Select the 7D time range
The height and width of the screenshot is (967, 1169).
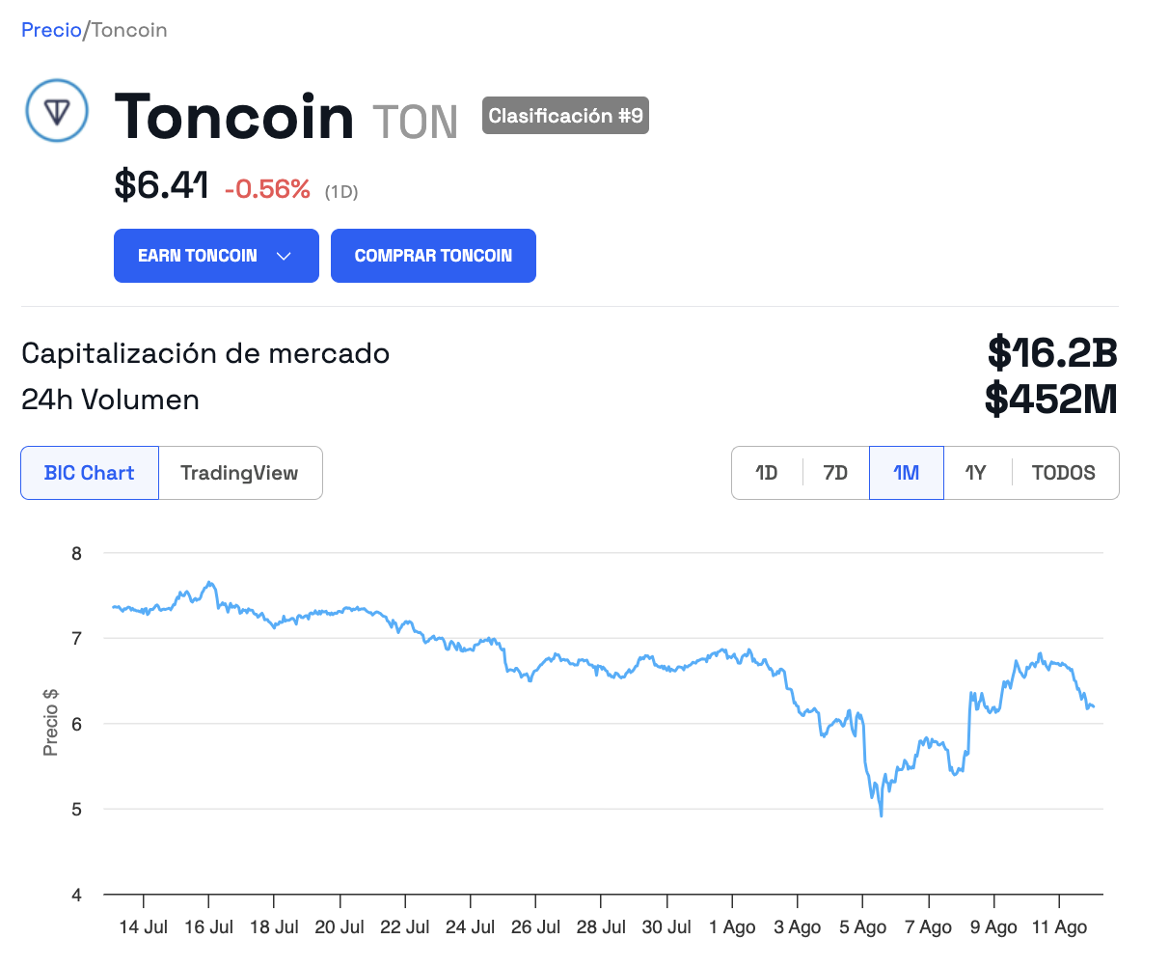835,473
